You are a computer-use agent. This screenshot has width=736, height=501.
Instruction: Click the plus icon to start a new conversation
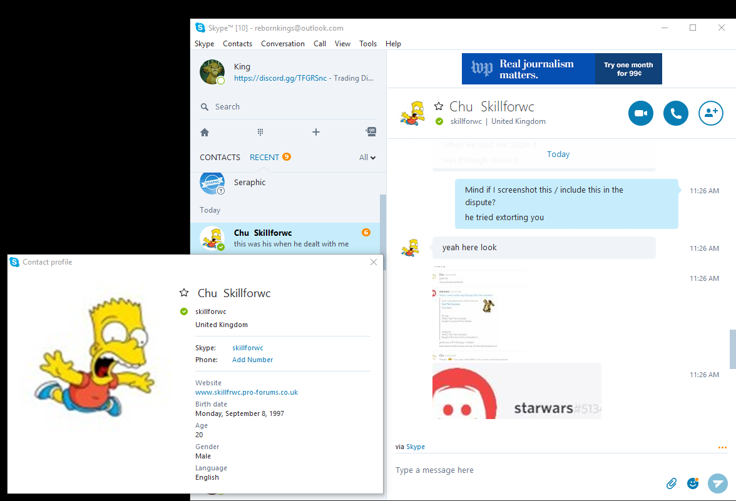coord(316,133)
